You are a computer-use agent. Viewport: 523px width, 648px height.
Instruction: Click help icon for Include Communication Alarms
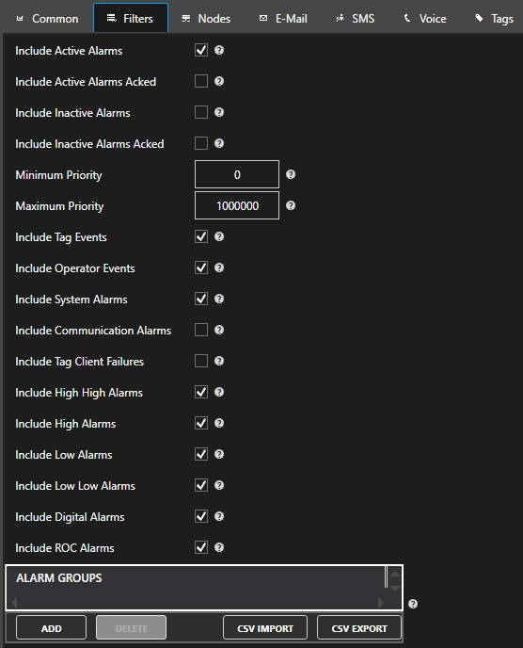point(219,330)
